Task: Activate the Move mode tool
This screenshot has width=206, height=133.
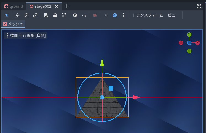Action: (x=18, y=15)
